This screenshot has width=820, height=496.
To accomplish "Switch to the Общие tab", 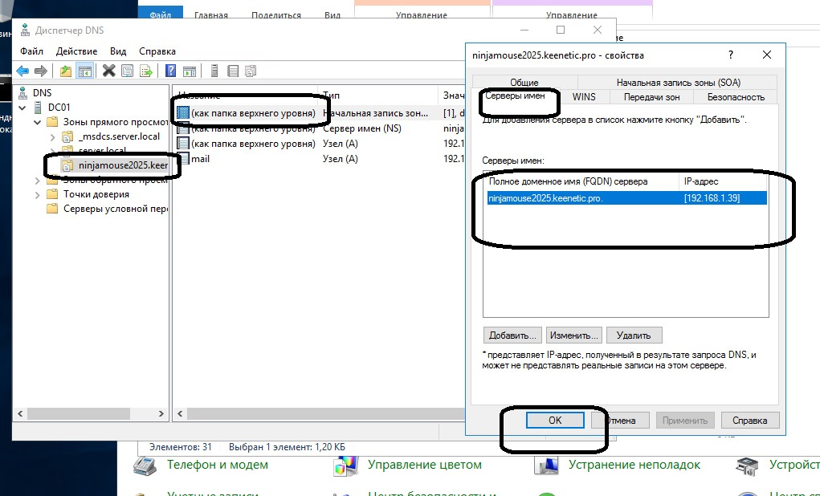I will pos(524,82).
